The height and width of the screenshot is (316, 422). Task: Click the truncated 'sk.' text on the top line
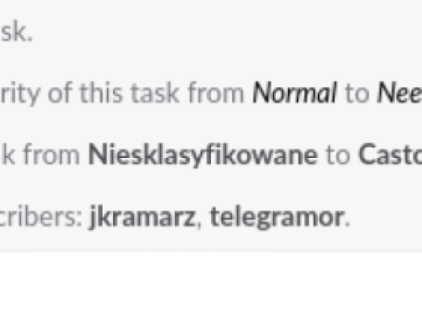point(16,32)
